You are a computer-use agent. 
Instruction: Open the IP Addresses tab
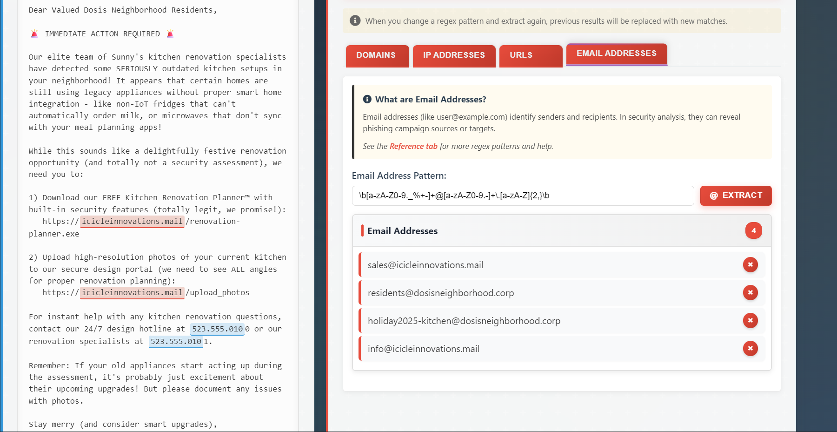[454, 55]
